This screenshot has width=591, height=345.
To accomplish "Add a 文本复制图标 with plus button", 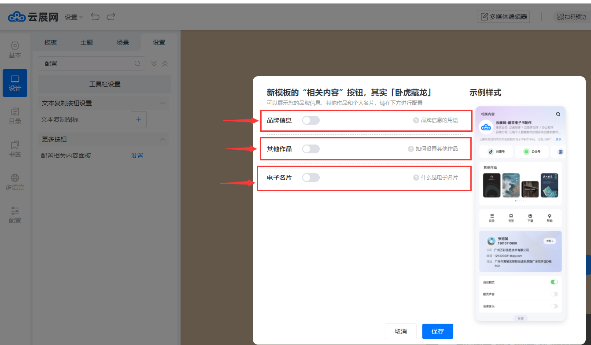I will pyautogui.click(x=139, y=119).
